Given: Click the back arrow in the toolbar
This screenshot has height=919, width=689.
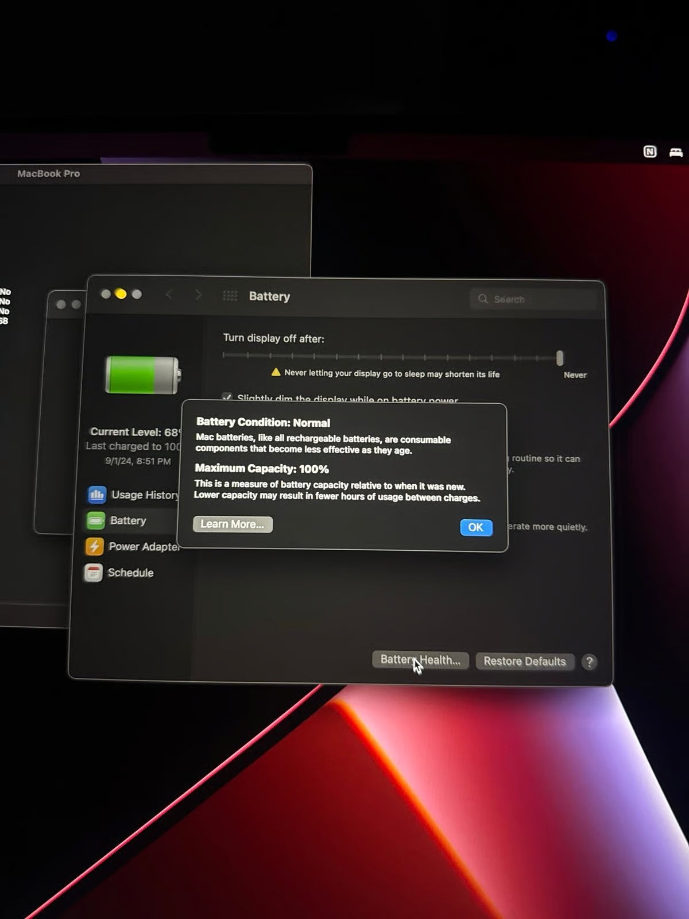Looking at the screenshot, I should click(169, 295).
